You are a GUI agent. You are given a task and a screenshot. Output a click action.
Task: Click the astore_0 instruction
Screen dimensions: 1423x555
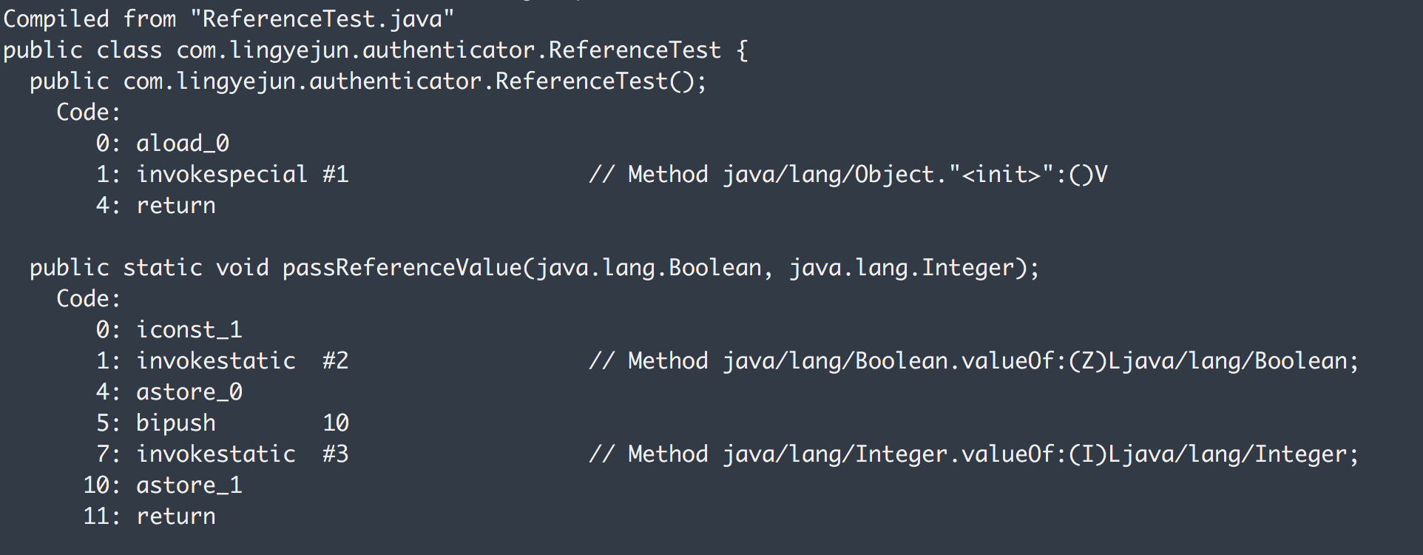(189, 392)
